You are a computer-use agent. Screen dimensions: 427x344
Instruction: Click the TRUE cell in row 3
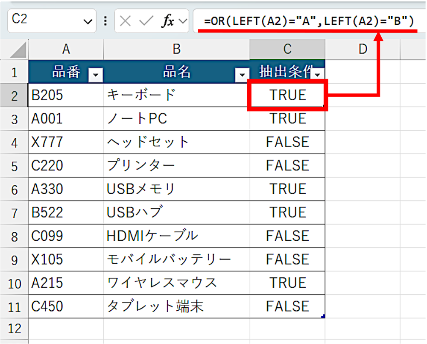[287, 119]
